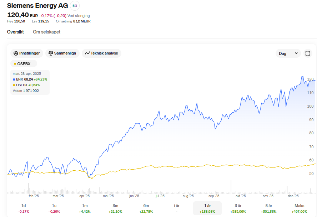Image resolution: width=317 pixels, height=217 pixels.
Task: Click the tall volume bar near okt '25
Action: (231, 188)
